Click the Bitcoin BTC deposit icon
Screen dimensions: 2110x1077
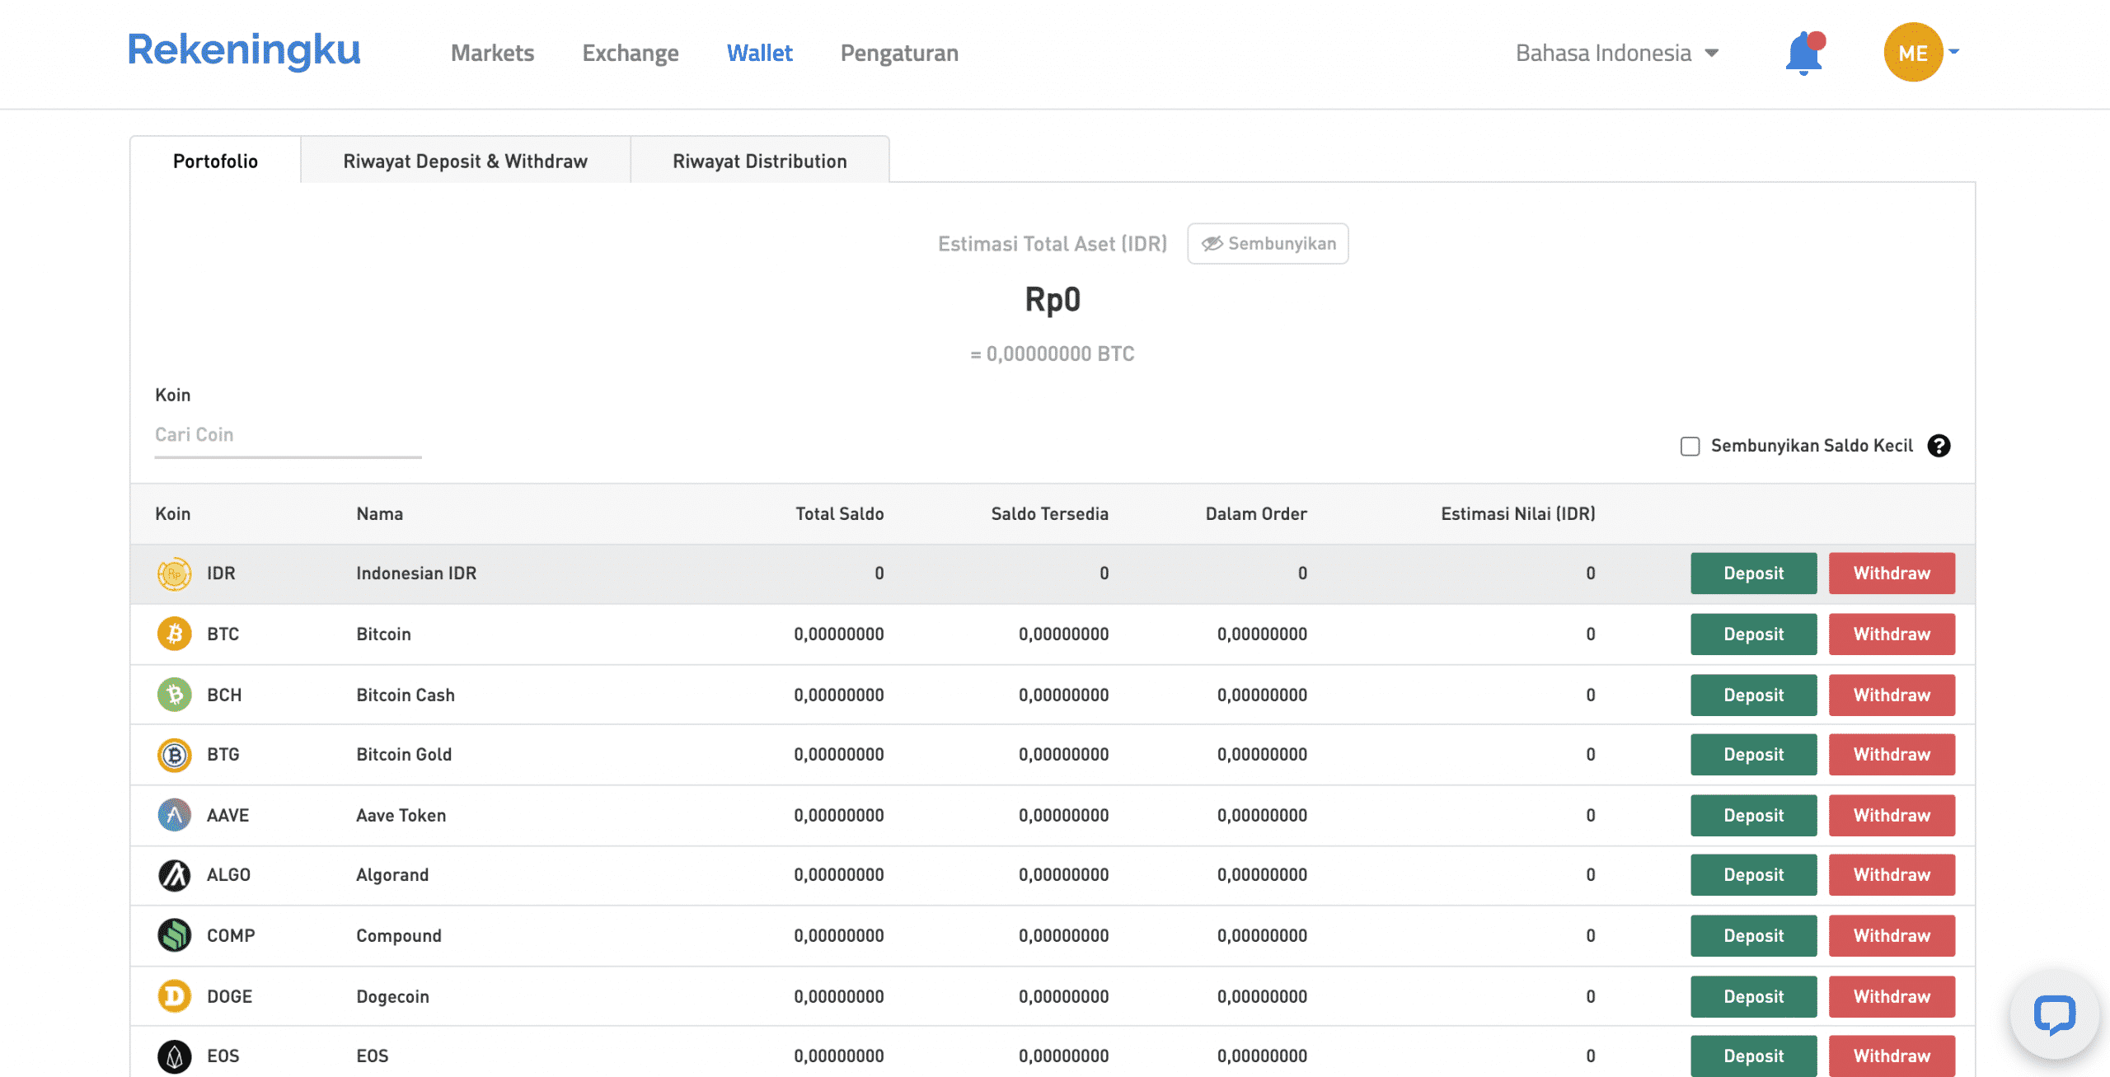1753,634
